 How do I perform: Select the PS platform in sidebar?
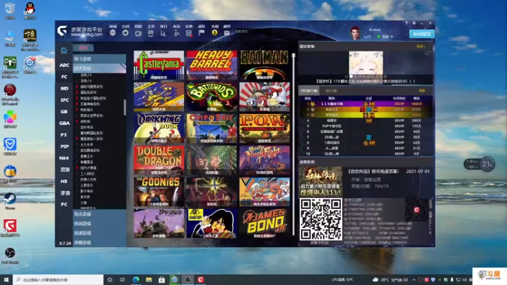point(64,135)
